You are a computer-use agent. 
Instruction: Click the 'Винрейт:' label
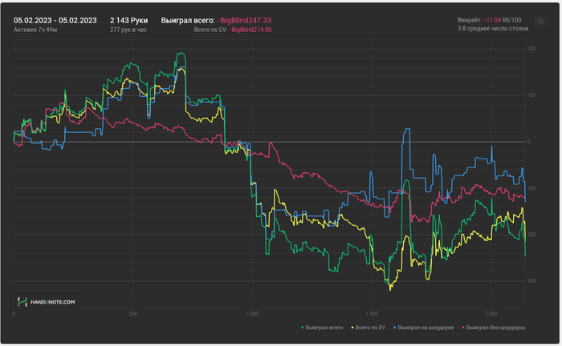470,20
